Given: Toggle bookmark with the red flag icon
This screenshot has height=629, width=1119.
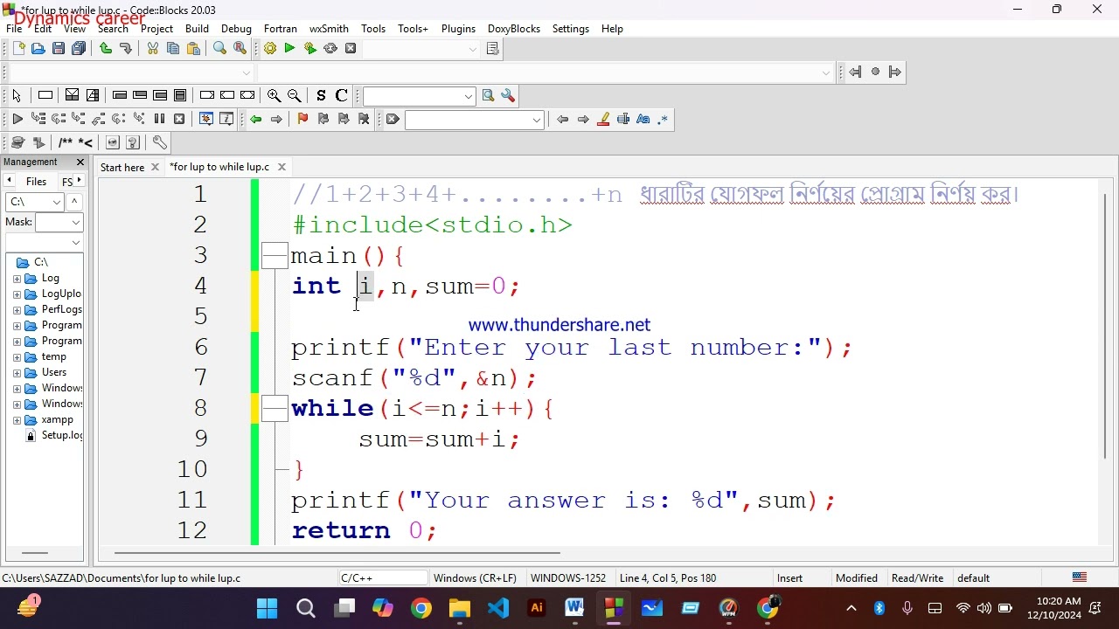Looking at the screenshot, I should pos(302,120).
